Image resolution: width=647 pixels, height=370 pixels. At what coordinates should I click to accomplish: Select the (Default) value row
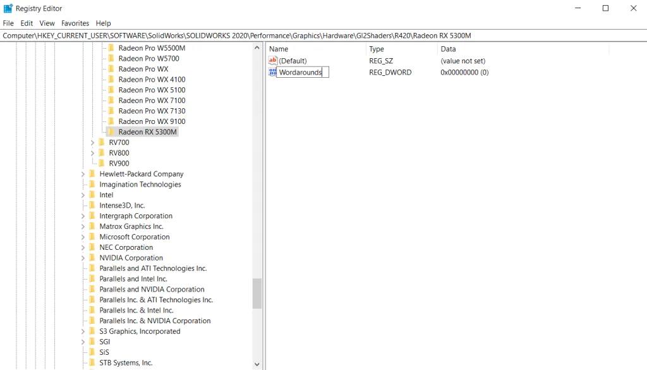pos(293,61)
